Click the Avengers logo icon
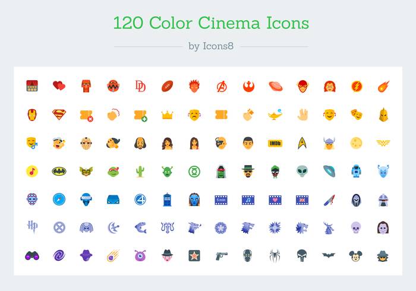The image size is (416, 291). click(x=221, y=86)
